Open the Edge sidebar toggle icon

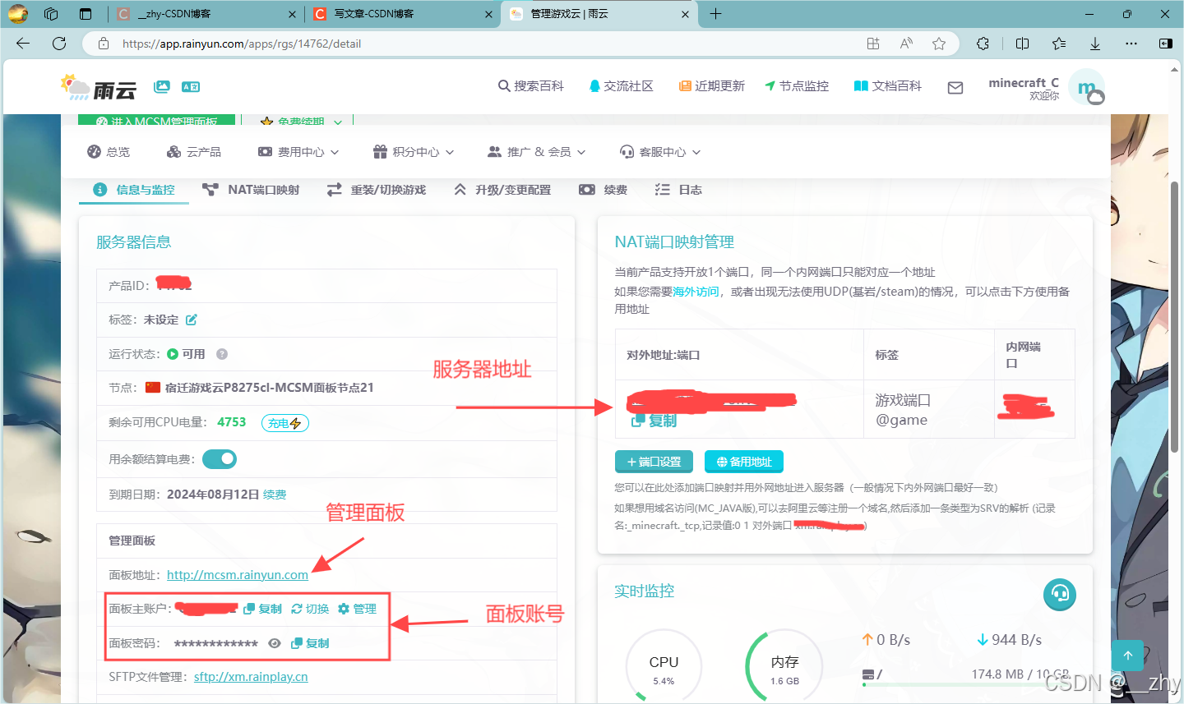1166,44
